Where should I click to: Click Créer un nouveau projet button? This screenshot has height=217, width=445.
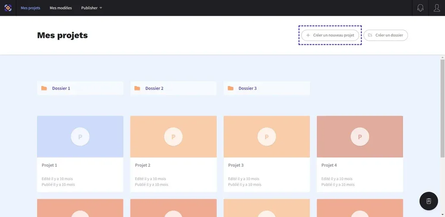coord(330,35)
